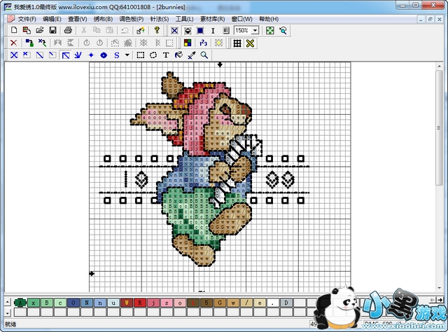Click the zoom magnifier in top toolbar

[283, 31]
